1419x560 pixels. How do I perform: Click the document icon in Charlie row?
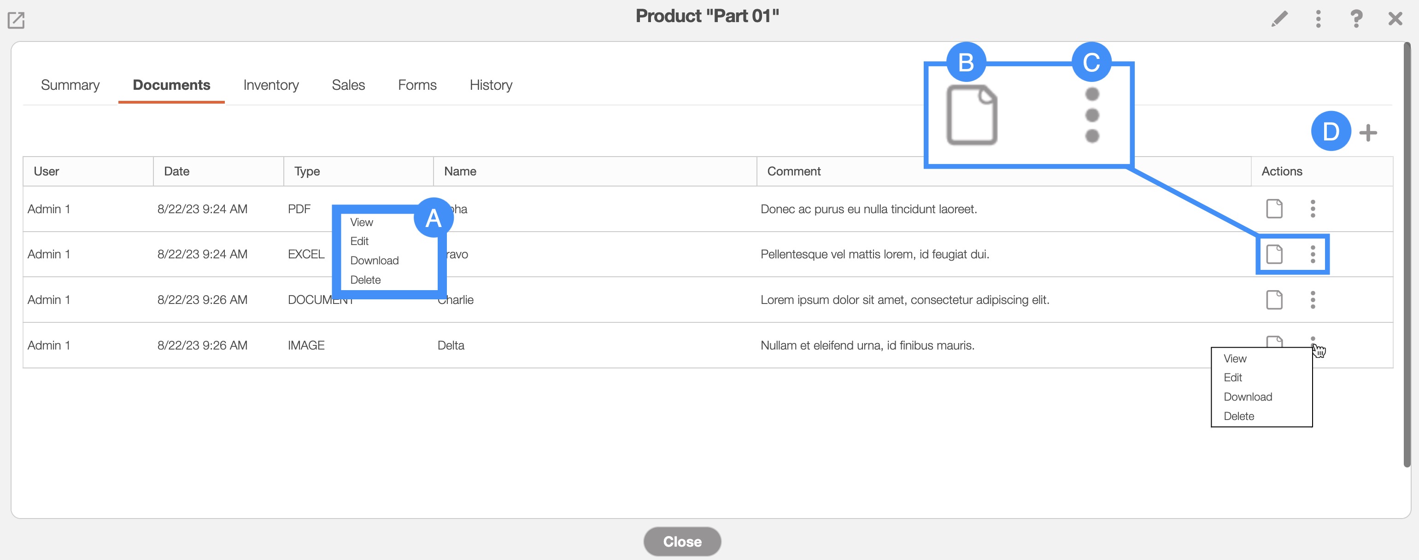point(1274,300)
